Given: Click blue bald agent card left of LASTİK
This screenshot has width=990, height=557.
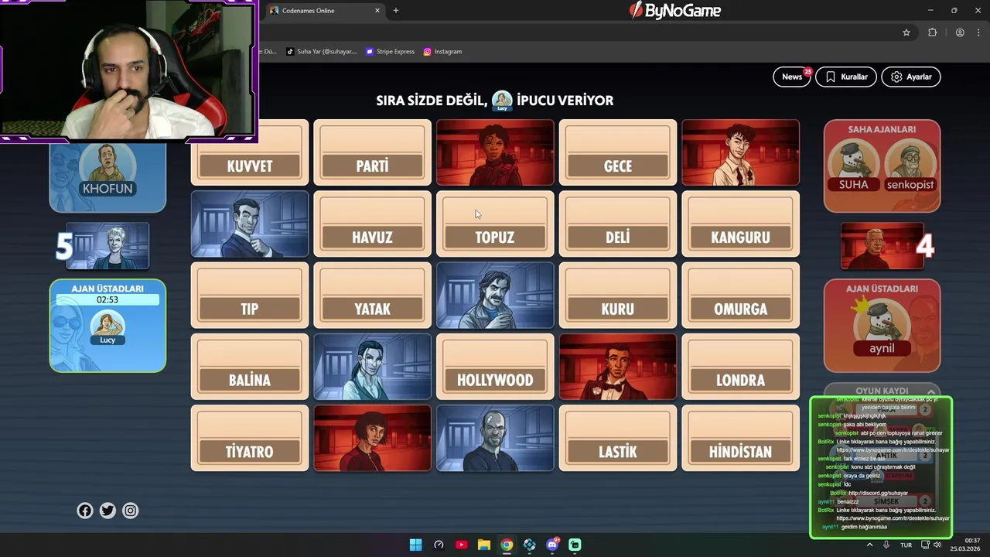Looking at the screenshot, I should click(495, 438).
